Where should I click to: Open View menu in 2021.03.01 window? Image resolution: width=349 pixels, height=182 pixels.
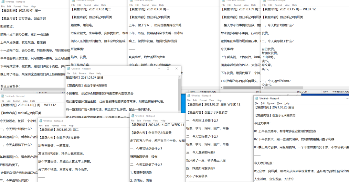[26, 6]
